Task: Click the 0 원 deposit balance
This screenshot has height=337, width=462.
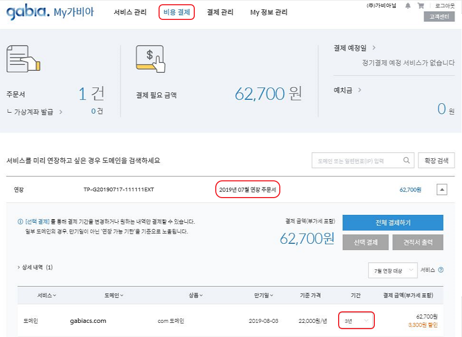Action: (x=446, y=109)
